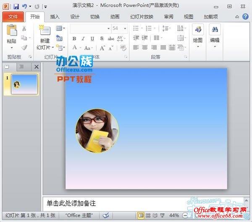Select slide 1 thumbnail in the panel
252x222 pixels.
24,84
